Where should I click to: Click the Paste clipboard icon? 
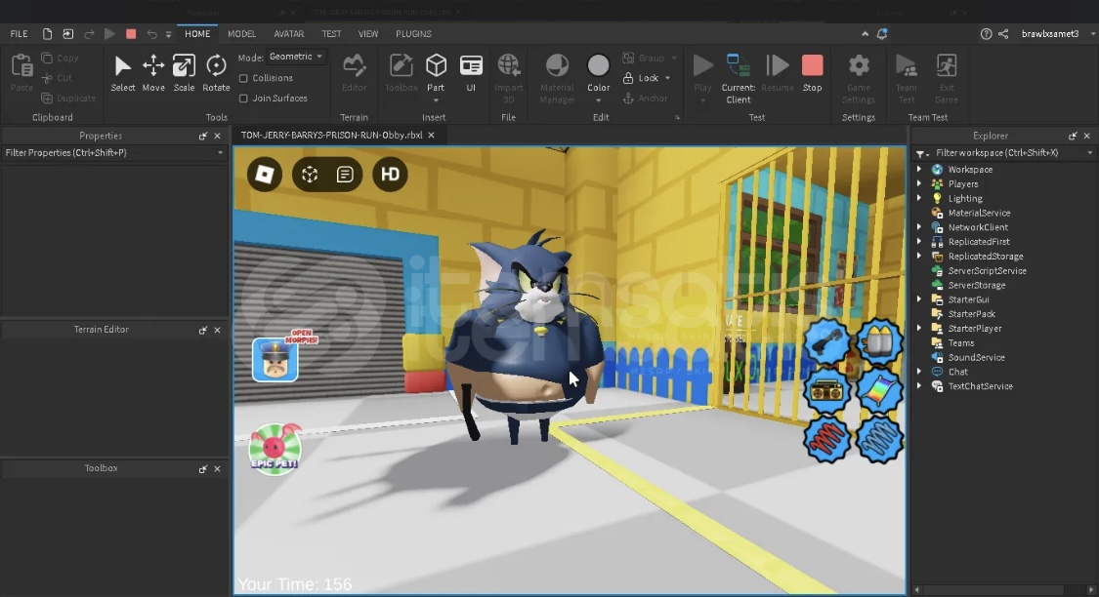coord(21,65)
